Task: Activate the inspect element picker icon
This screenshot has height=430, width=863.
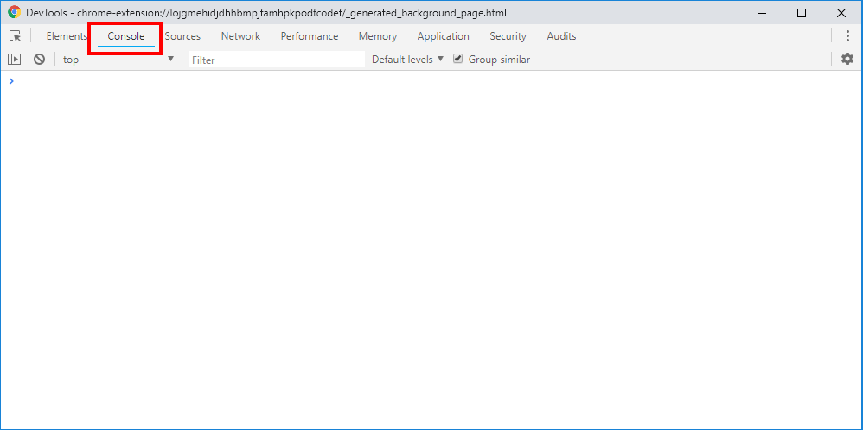Action: pos(16,36)
